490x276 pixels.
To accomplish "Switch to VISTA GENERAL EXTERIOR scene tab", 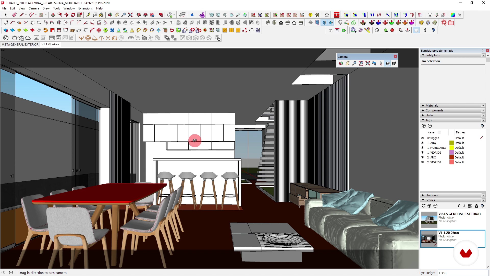I will coord(20,44).
